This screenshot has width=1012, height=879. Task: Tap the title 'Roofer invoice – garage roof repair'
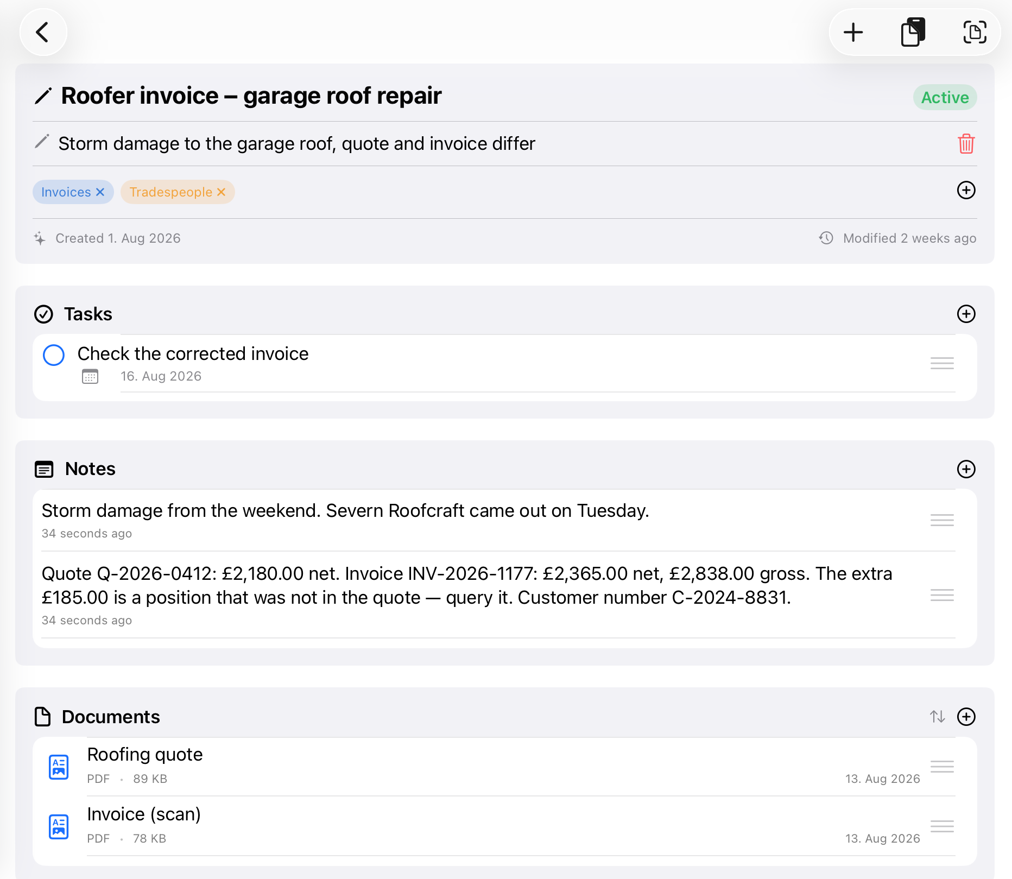coord(251,96)
